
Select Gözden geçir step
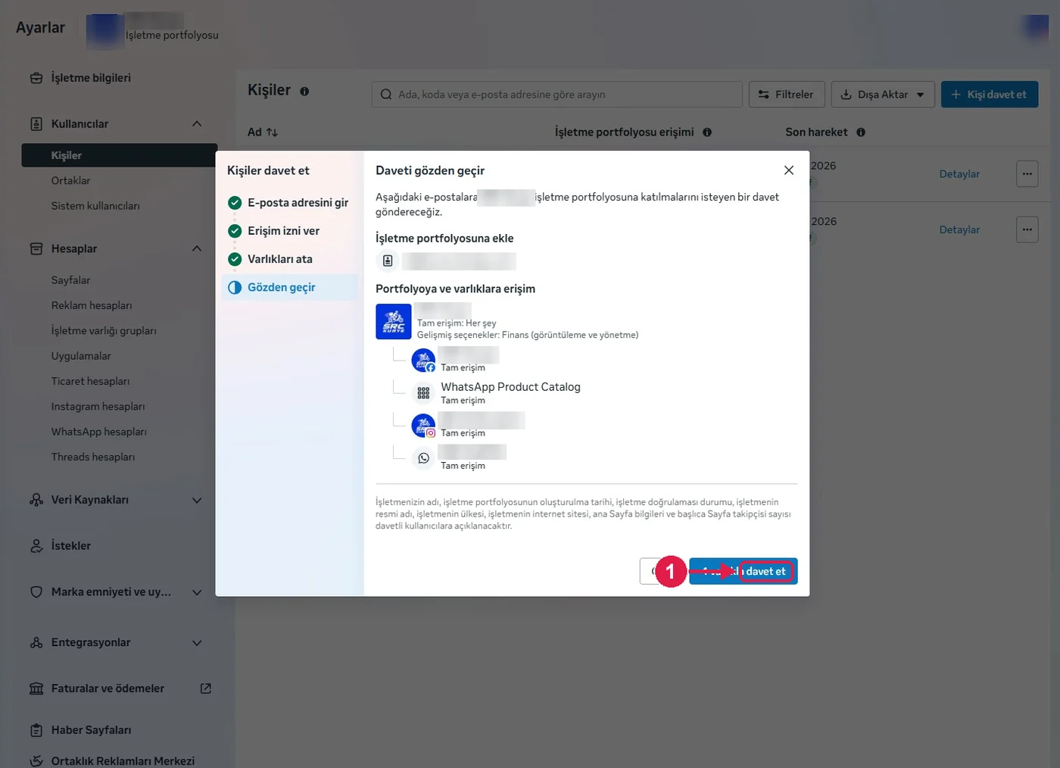tap(289, 287)
